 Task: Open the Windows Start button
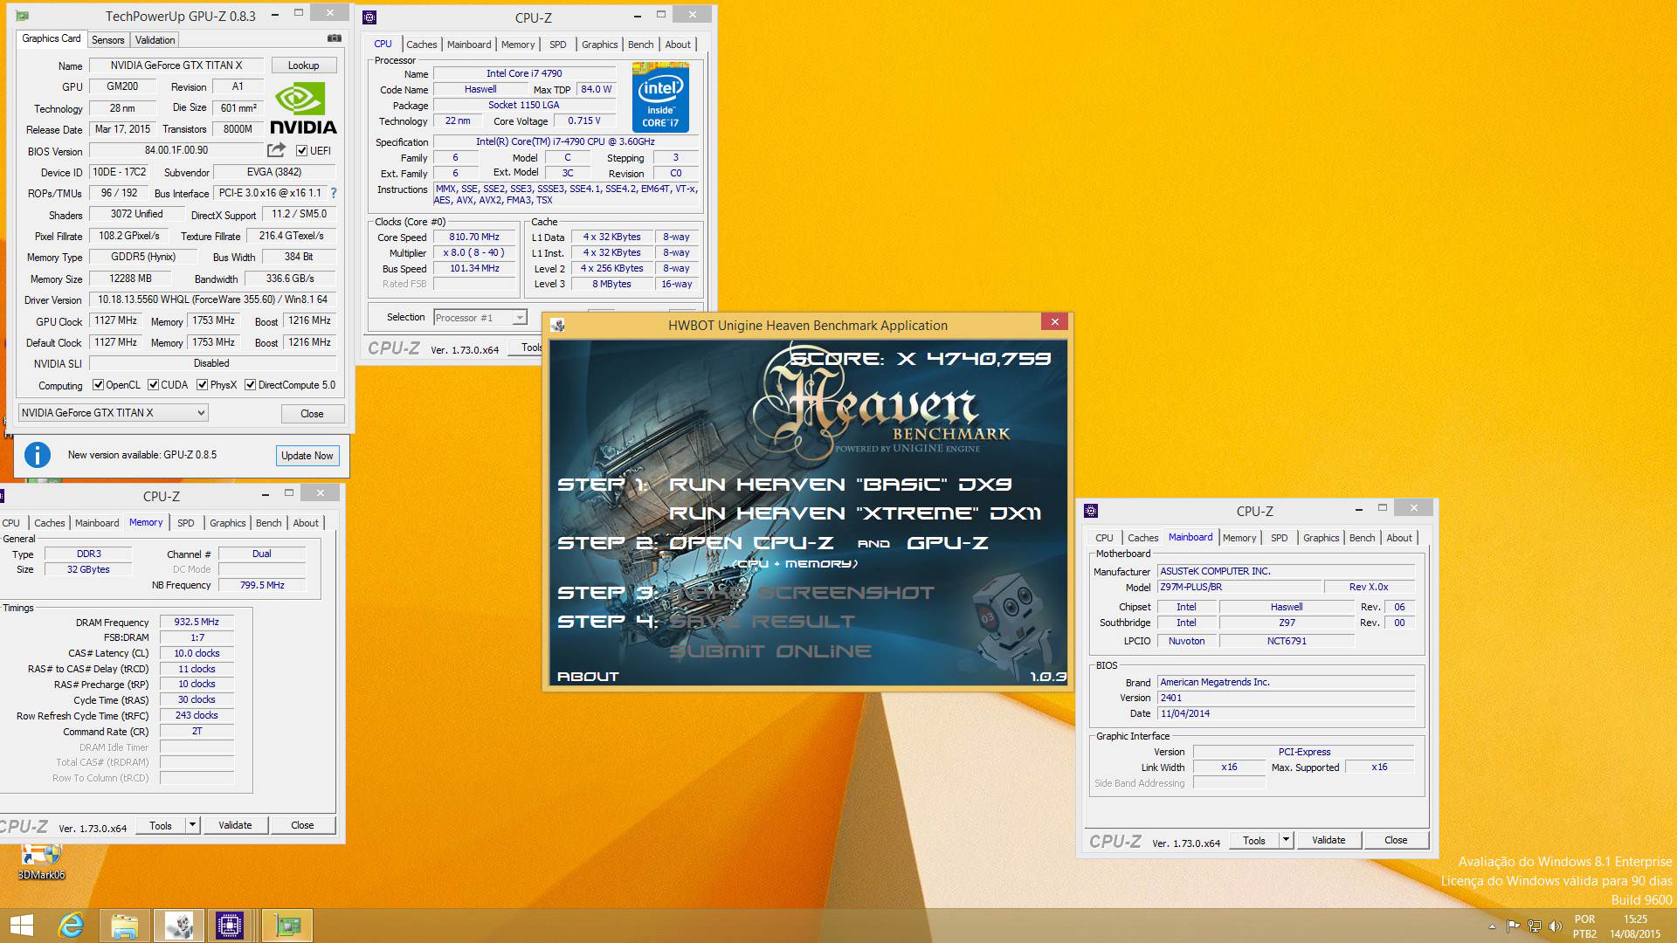coord(21,926)
